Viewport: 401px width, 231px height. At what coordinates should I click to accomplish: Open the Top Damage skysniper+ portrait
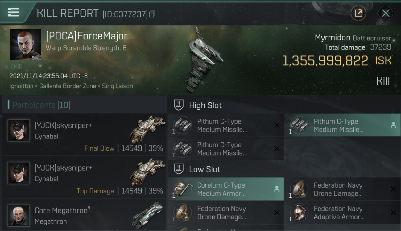click(19, 173)
